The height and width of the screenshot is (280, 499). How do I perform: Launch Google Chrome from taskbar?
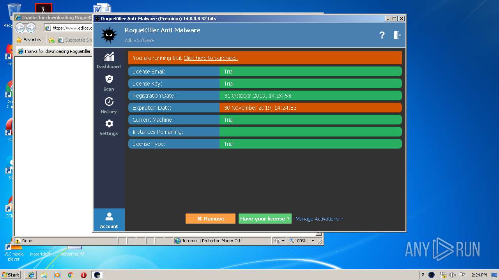(x=70, y=275)
